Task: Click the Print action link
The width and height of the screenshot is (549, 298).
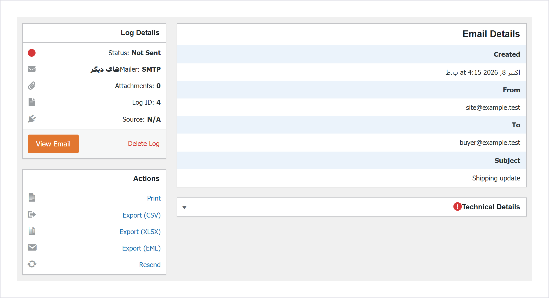Action: (154, 198)
